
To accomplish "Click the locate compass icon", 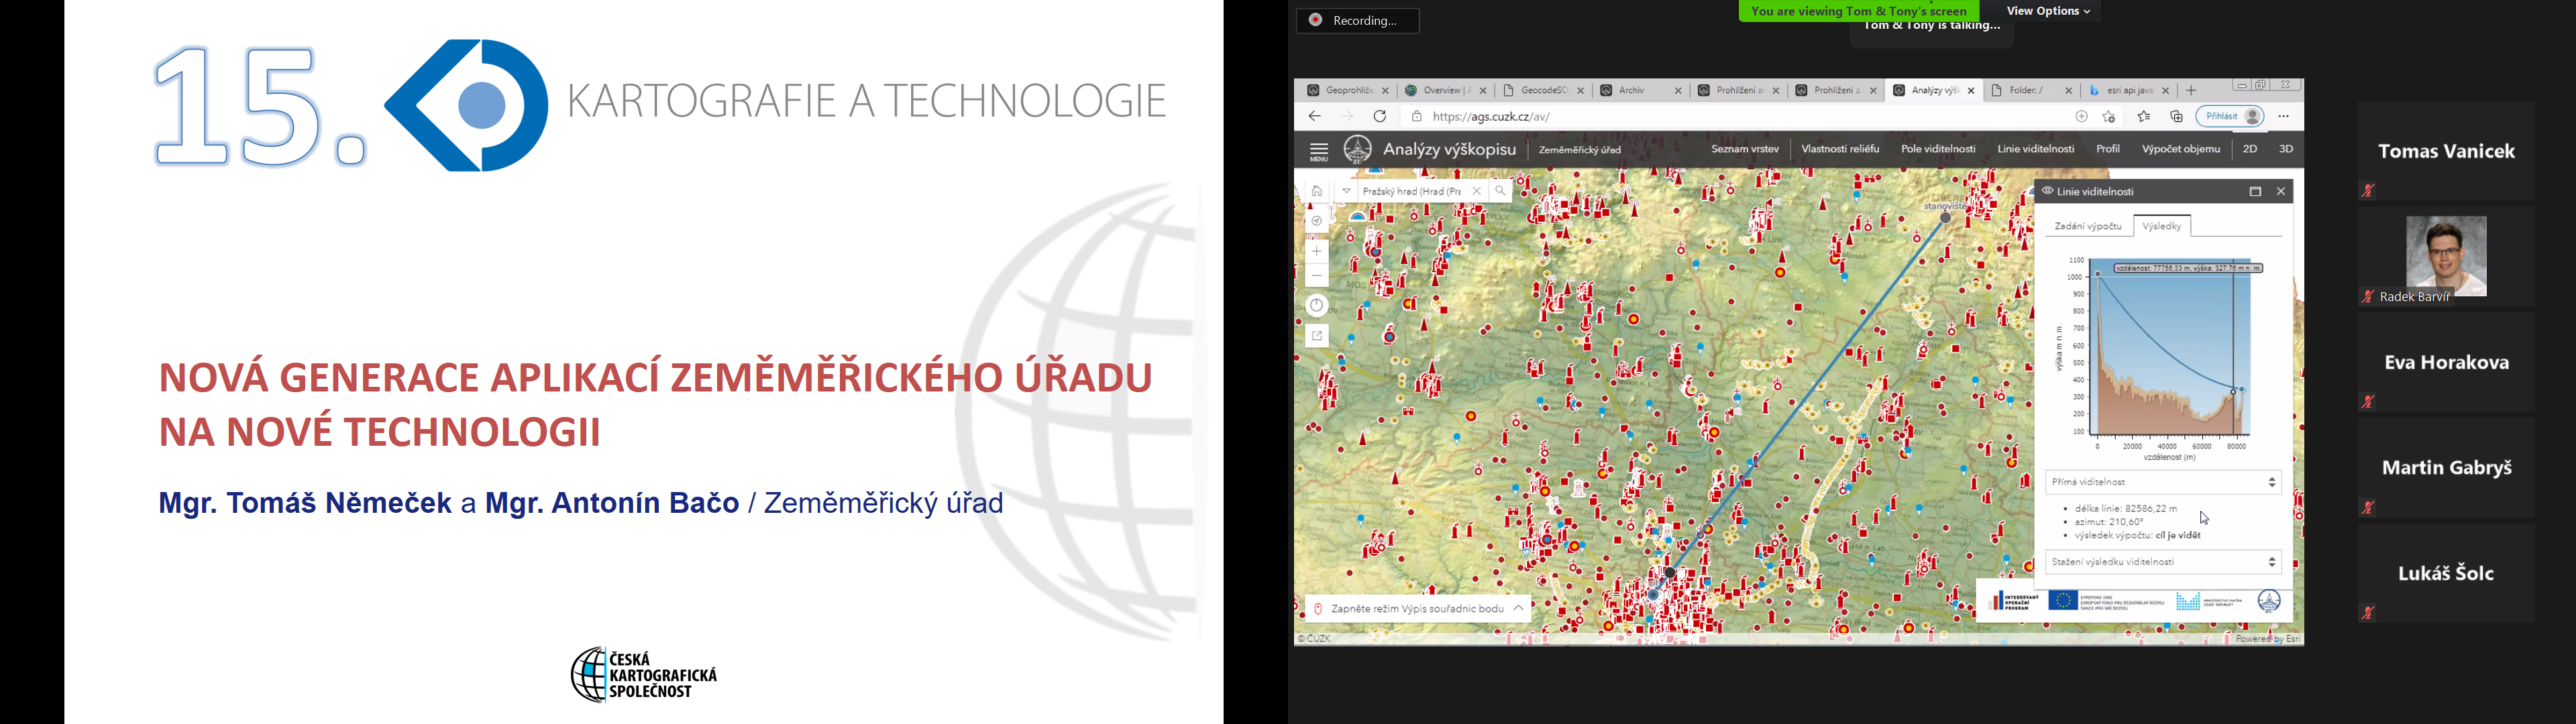I will point(1317,221).
